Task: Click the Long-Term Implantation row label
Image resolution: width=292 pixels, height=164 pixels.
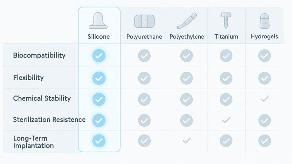Action: (x=34, y=142)
